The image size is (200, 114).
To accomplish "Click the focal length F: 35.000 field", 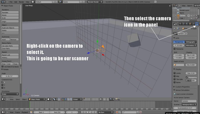I will click(179, 45).
